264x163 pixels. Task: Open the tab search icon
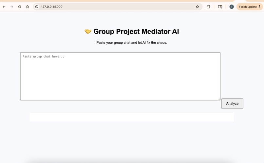pos(220,7)
